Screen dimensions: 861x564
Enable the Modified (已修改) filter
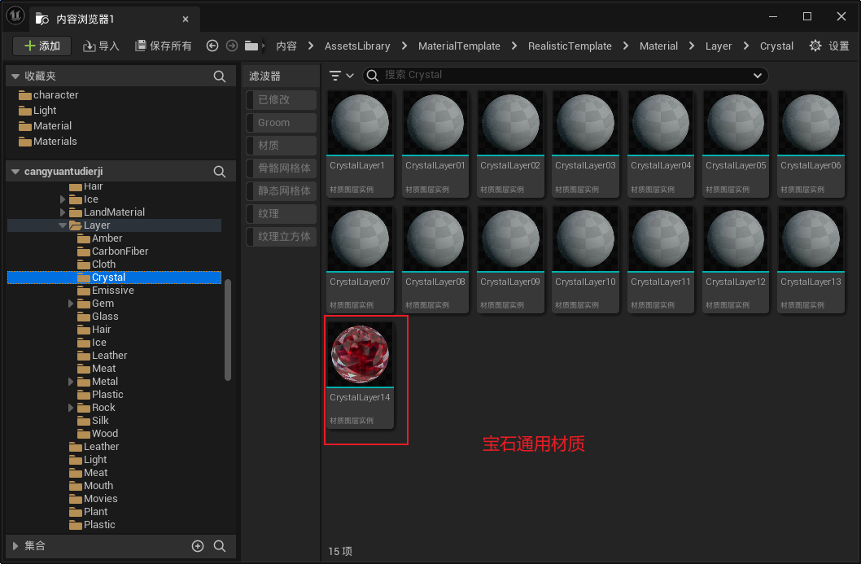281,100
